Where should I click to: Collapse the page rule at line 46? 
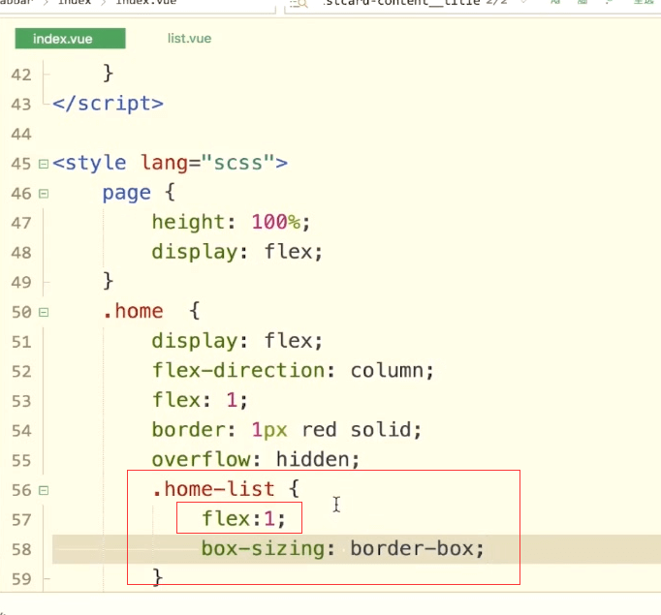(x=44, y=194)
